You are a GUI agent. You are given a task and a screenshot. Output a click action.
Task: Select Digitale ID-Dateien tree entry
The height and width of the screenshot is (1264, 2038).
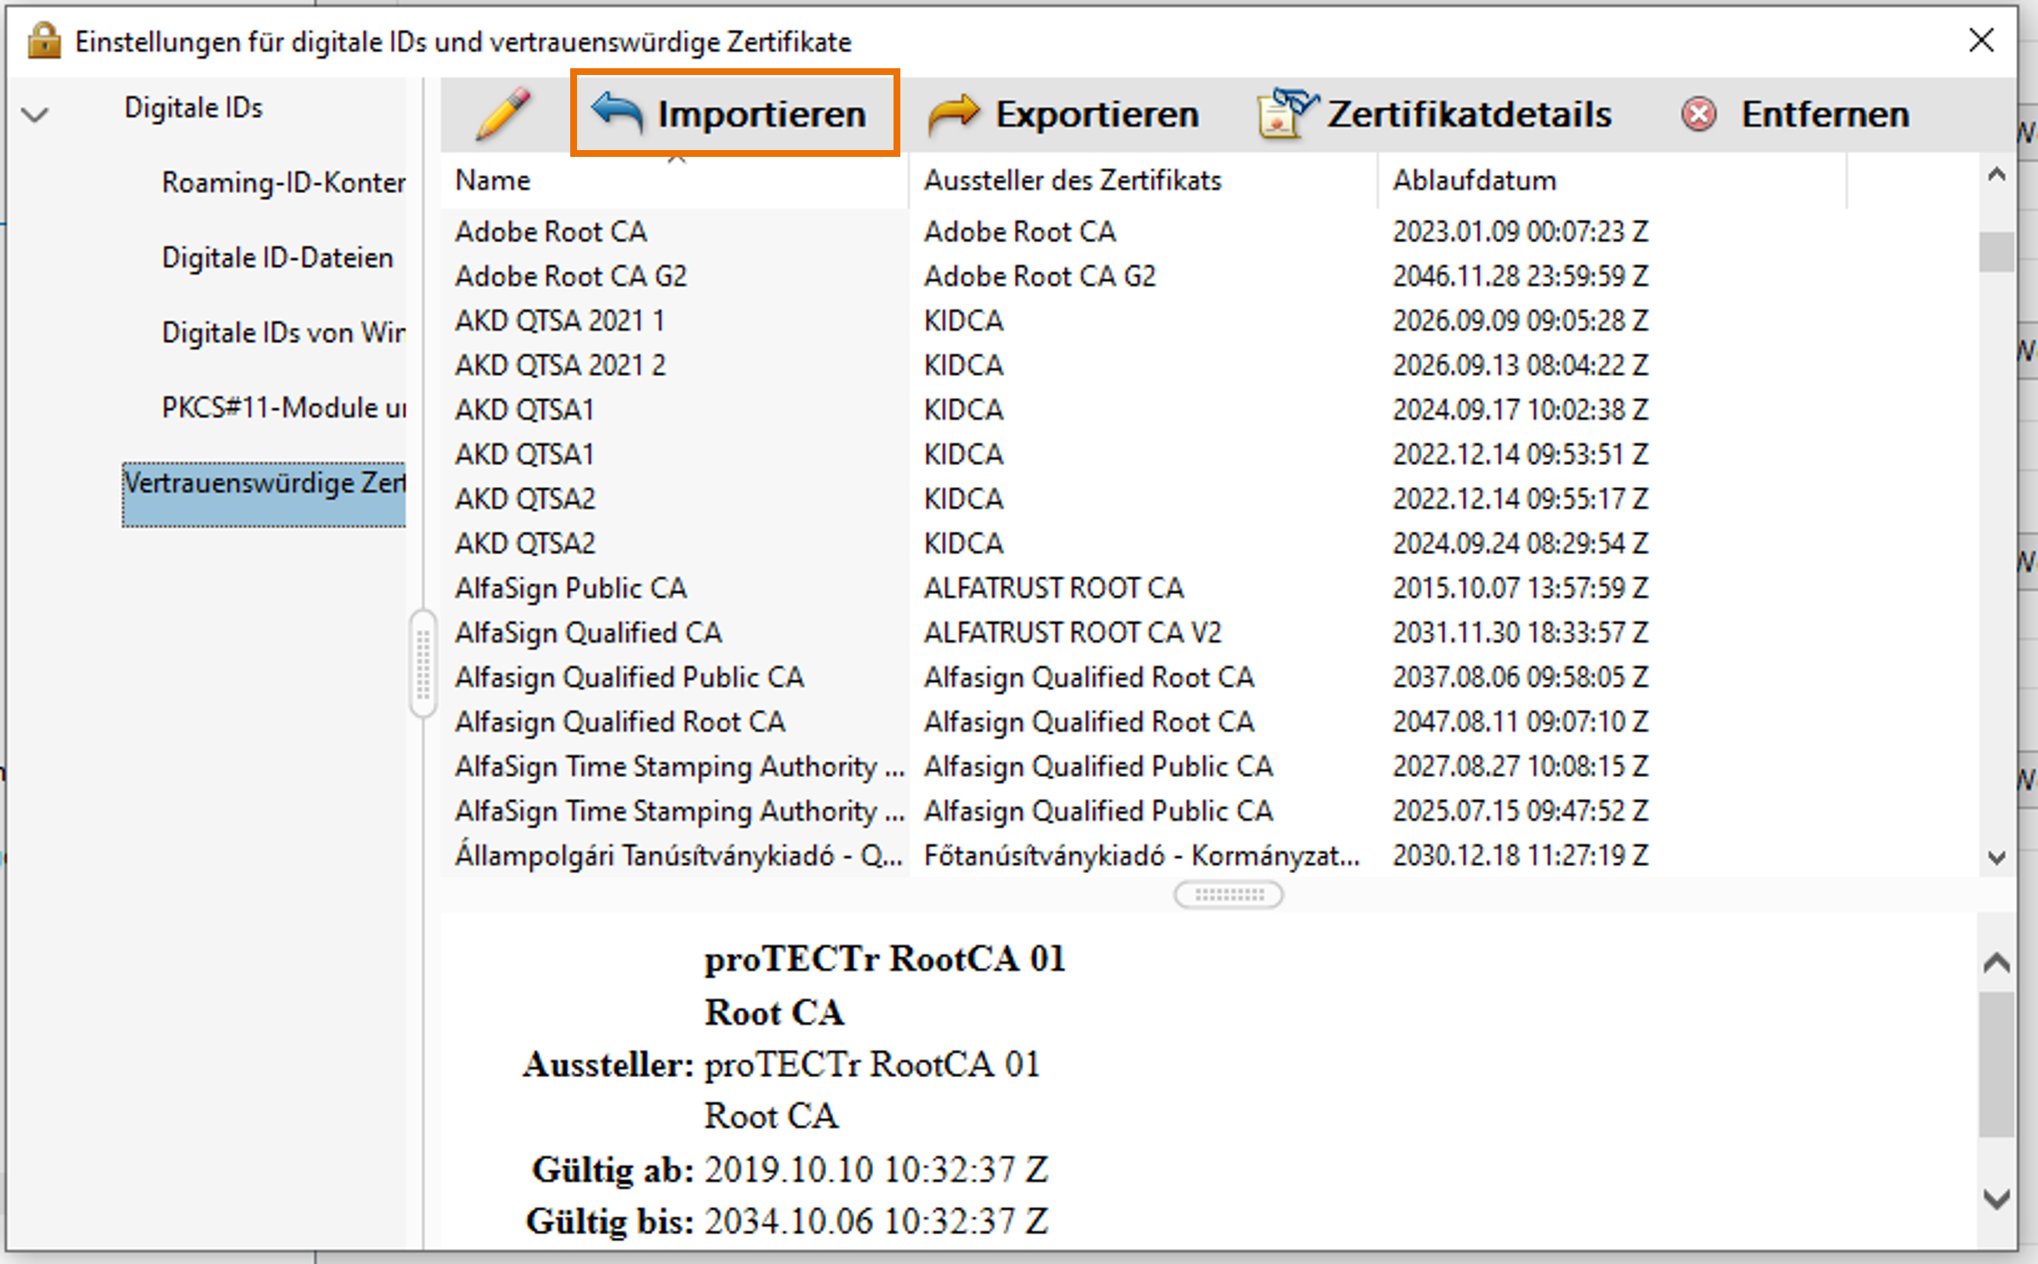coord(277,257)
